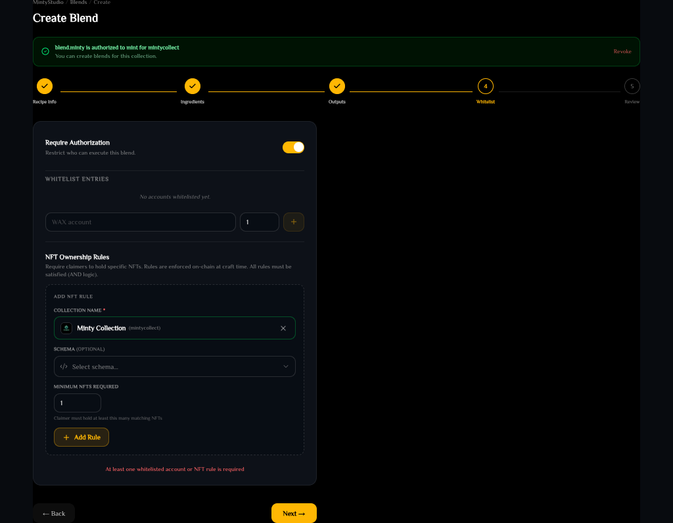Click the Create breadcrumb item
The image size is (673, 523).
[102, 2]
